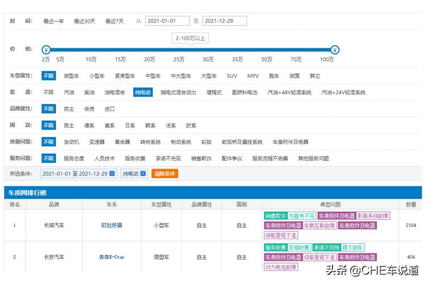The height and width of the screenshot is (284, 427).
Task: Select 进口 brand attribute
Action: pos(110,109)
